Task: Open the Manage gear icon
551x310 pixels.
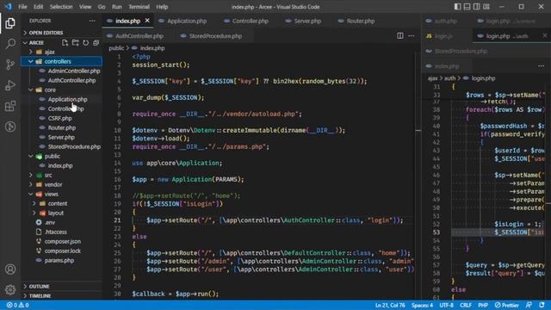Action: (x=10, y=289)
